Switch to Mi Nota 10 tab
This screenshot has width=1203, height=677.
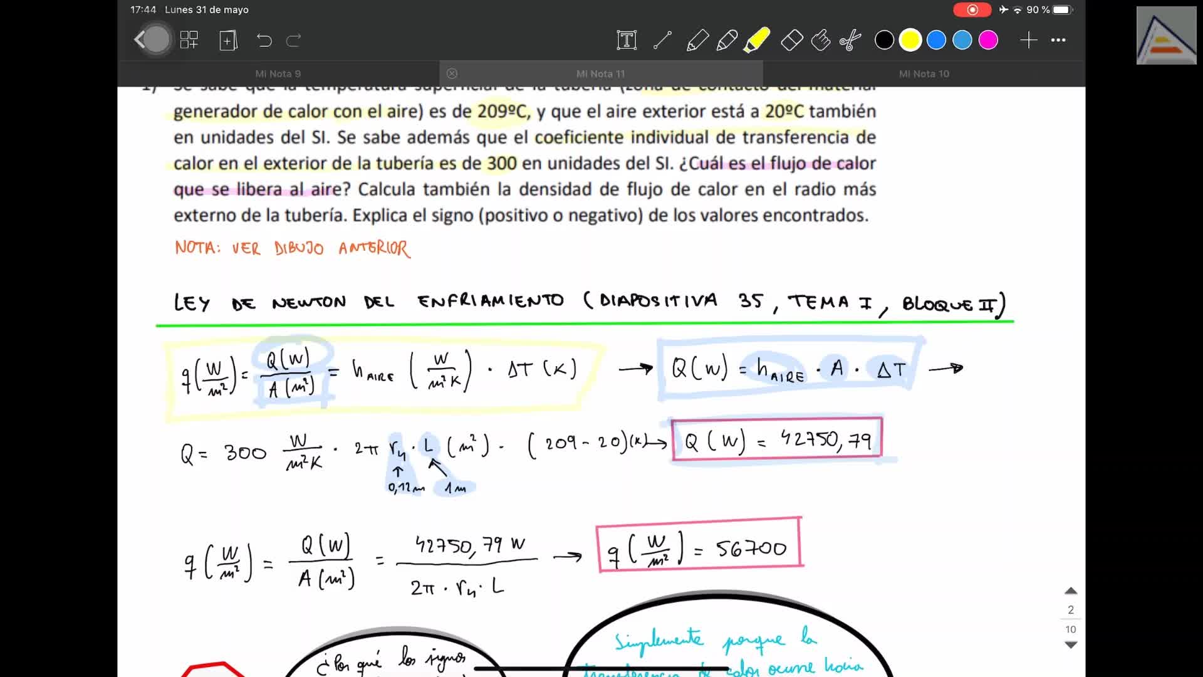tap(924, 74)
